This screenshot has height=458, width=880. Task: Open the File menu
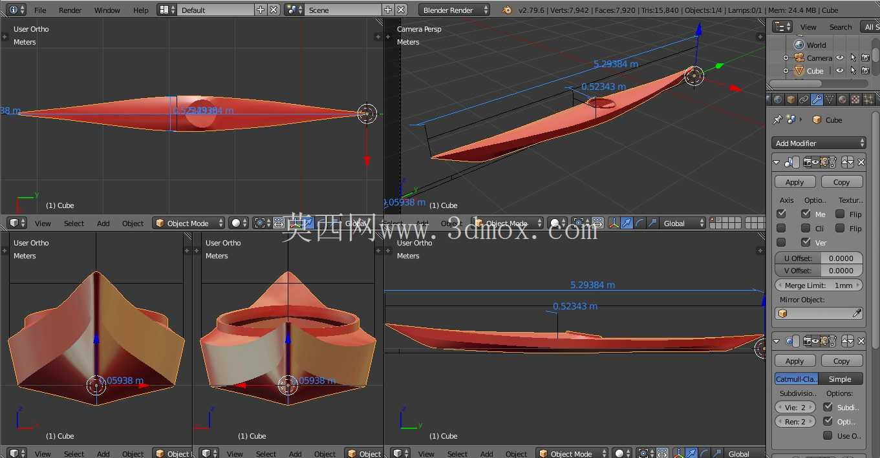click(40, 10)
